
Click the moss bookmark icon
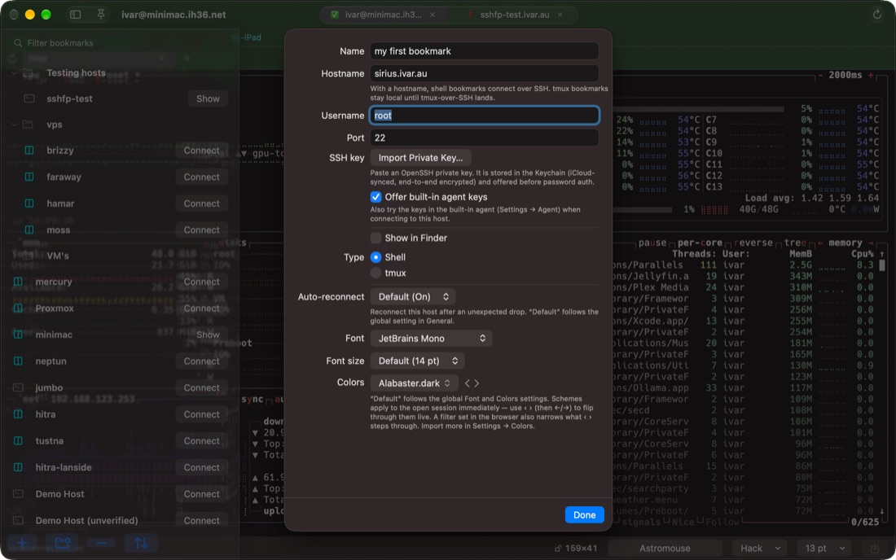click(29, 230)
